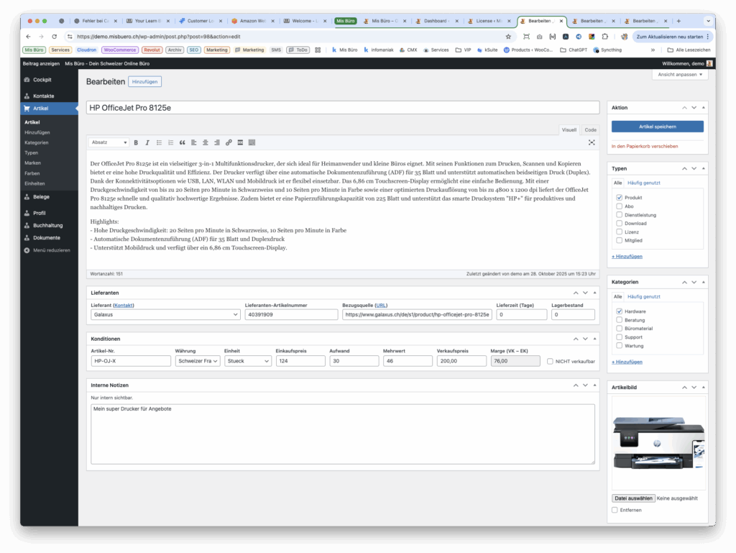This screenshot has height=553, width=736.
Task: Insert a bulleted list in editor
Action: pyautogui.click(x=159, y=142)
